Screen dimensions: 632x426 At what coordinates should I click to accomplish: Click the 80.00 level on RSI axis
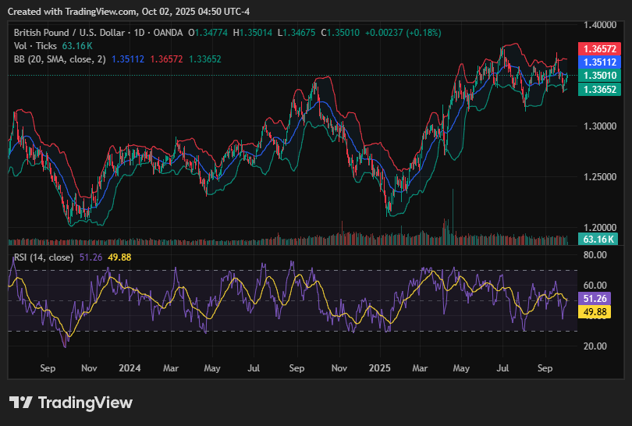(595, 254)
